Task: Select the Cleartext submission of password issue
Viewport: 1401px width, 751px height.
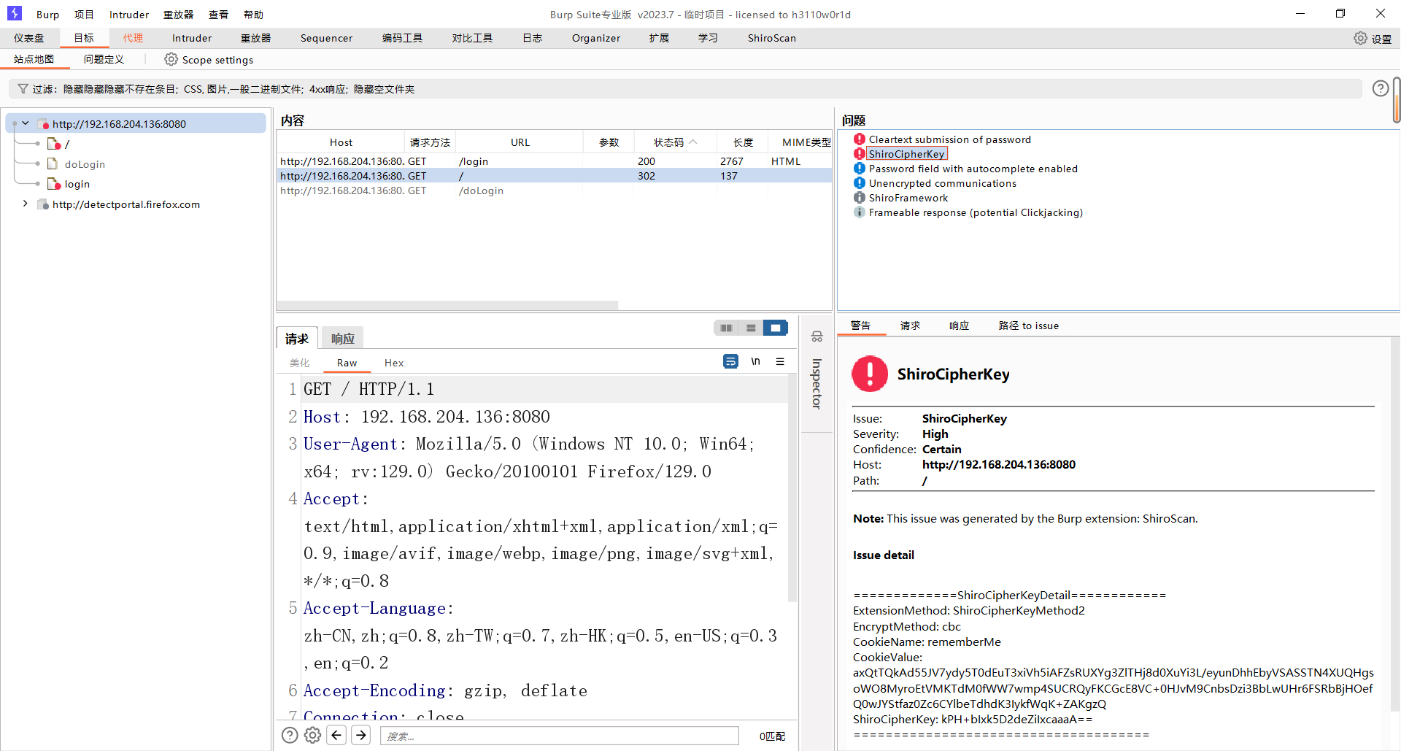Action: pyautogui.click(x=949, y=139)
